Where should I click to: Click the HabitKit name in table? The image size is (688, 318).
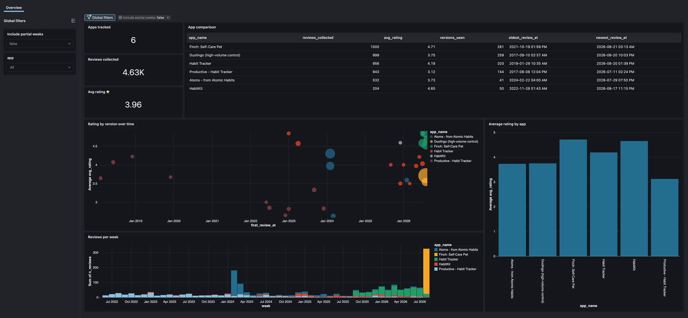[x=196, y=88]
